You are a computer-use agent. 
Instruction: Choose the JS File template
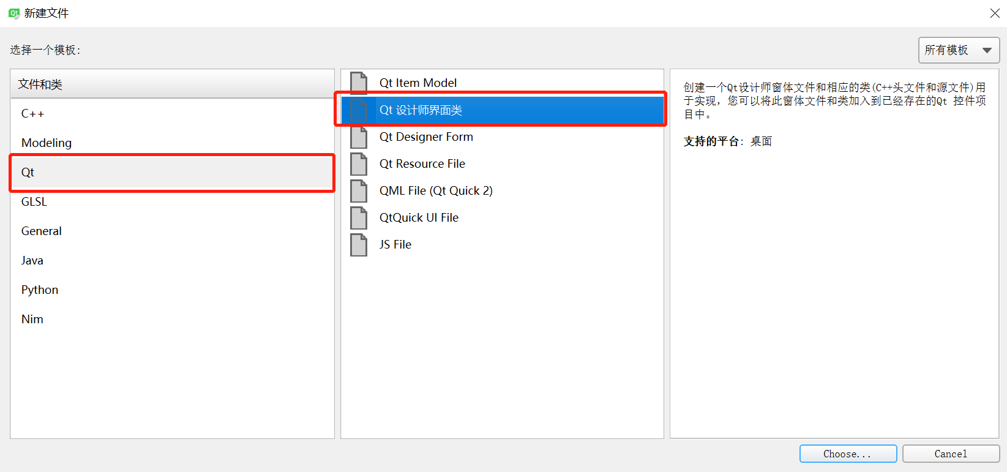pyautogui.click(x=502, y=245)
